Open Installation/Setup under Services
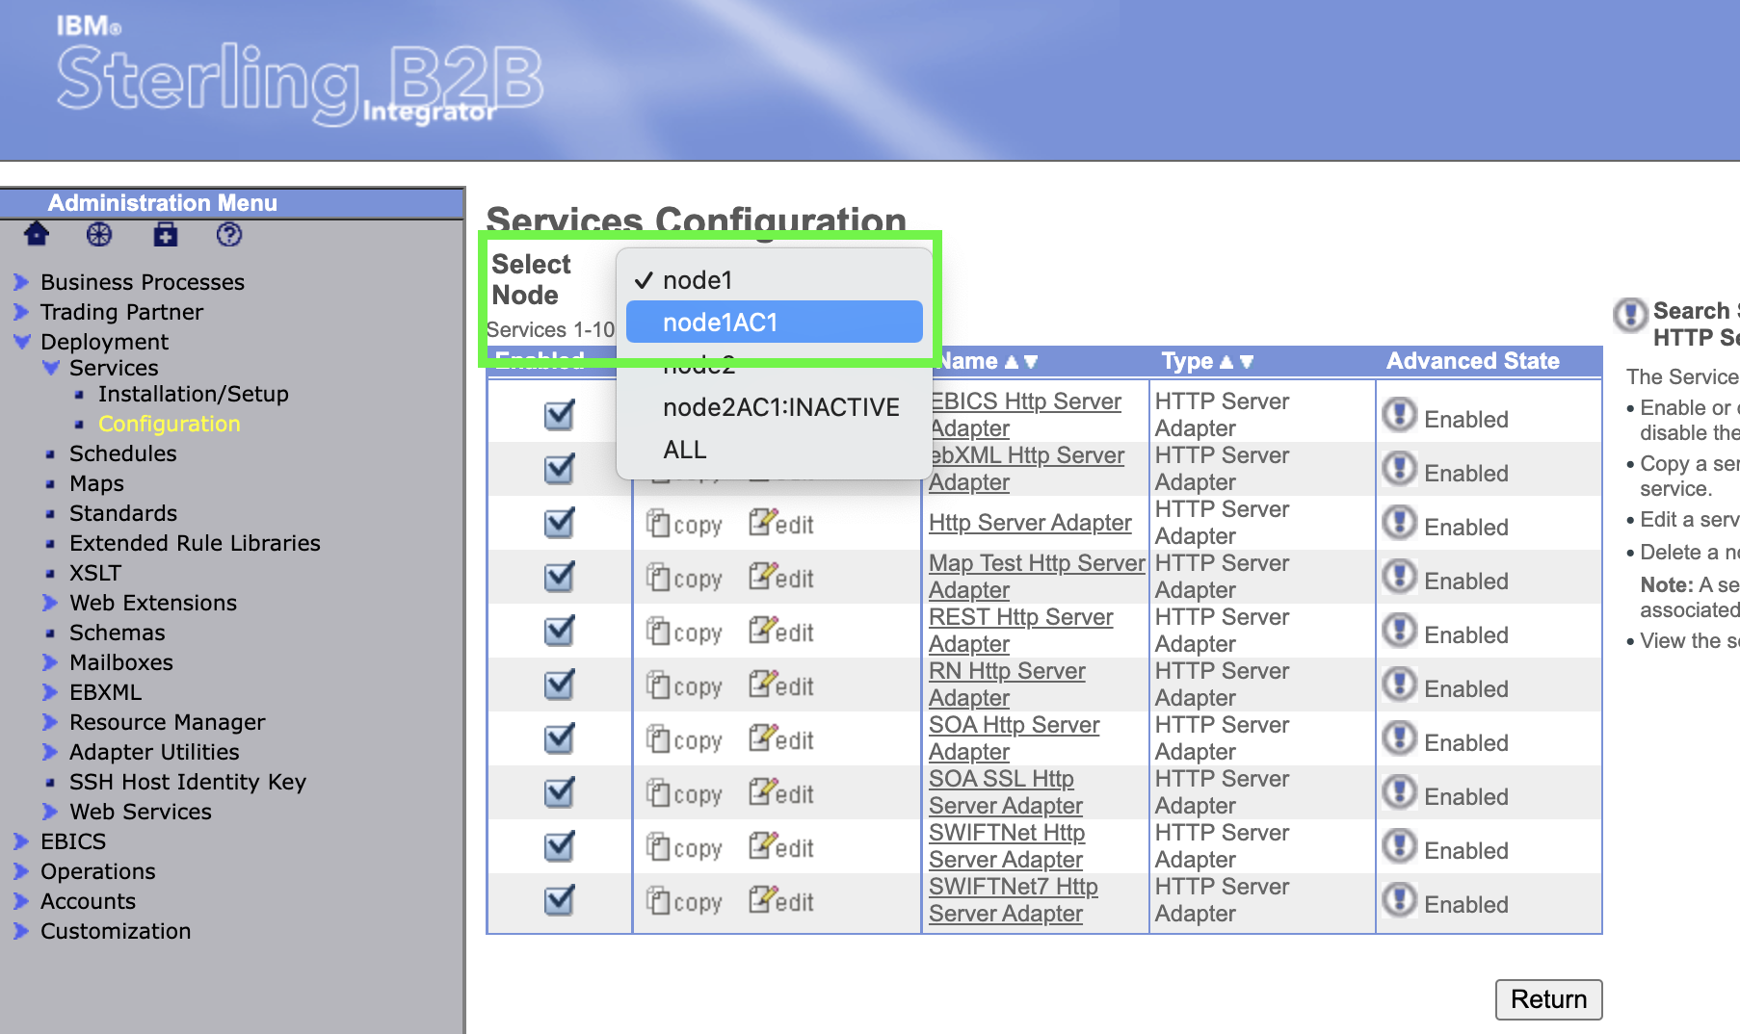The image size is (1740, 1034). [x=194, y=394]
